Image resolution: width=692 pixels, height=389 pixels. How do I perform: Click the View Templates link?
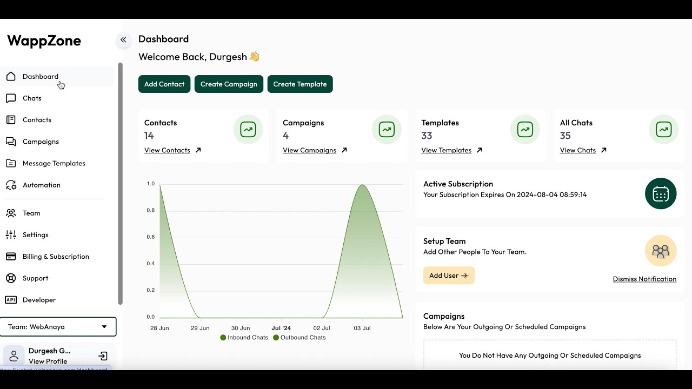(446, 150)
